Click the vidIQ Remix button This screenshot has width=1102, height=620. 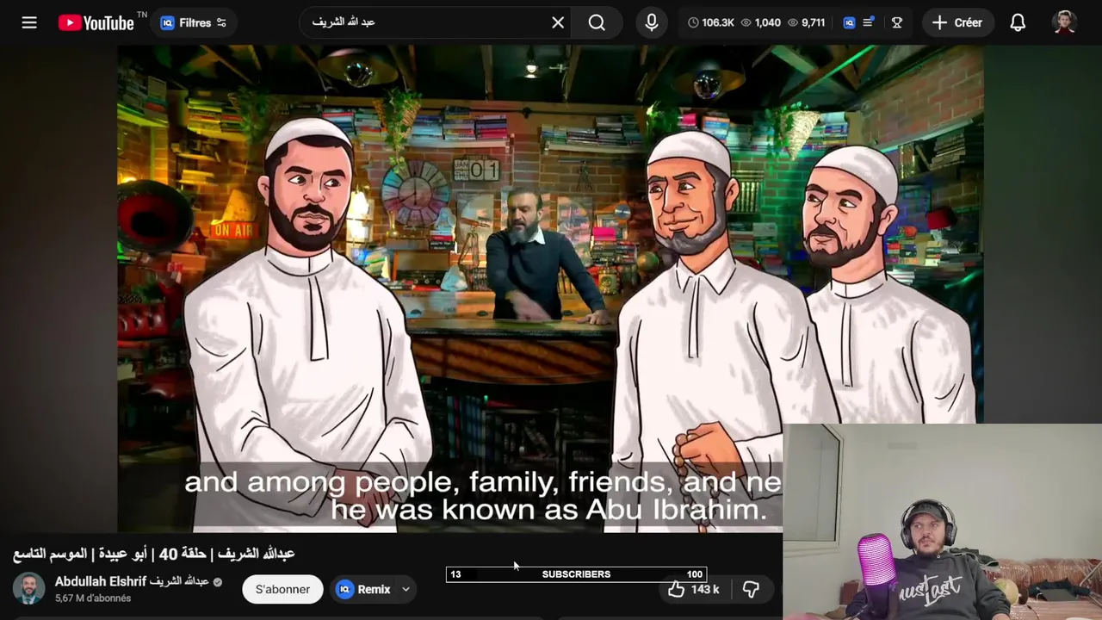click(363, 589)
